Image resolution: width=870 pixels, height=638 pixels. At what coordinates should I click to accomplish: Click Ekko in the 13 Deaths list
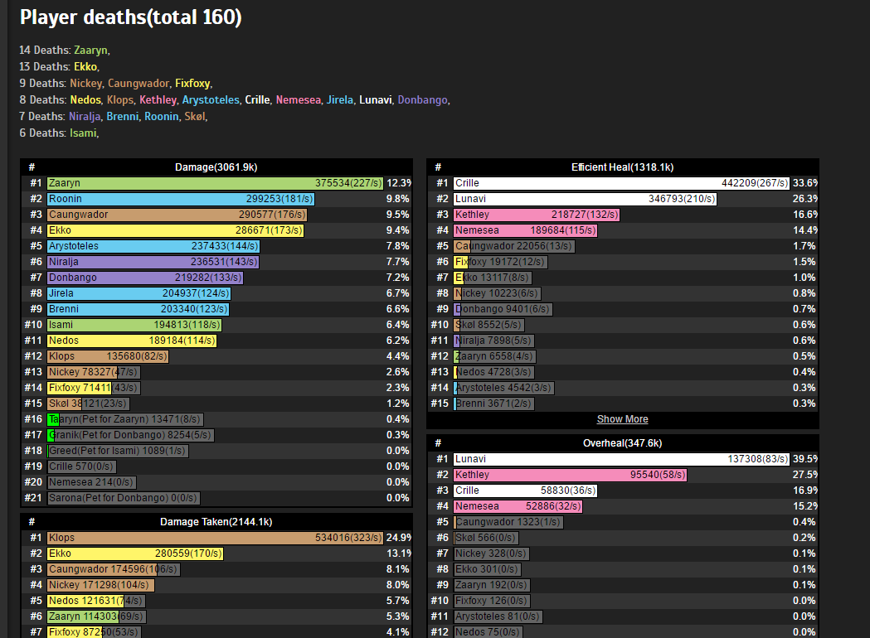pyautogui.click(x=85, y=67)
